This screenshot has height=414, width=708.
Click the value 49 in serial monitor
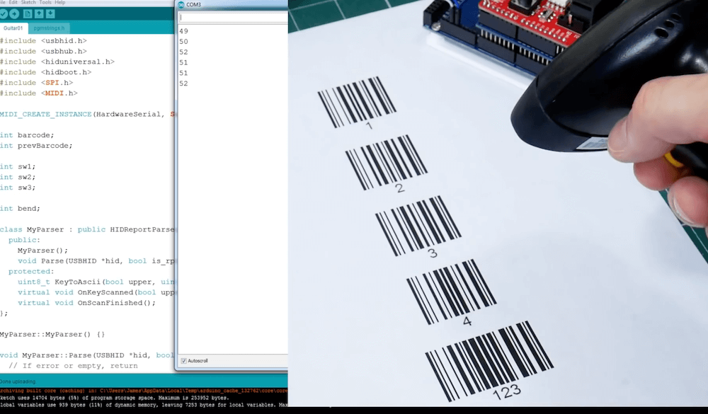[x=184, y=31]
